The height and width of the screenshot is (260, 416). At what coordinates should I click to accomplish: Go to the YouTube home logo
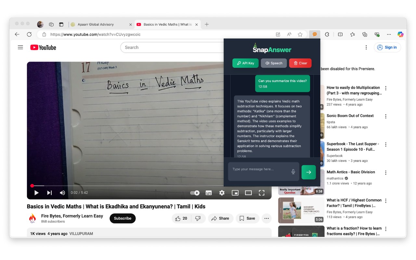point(43,47)
